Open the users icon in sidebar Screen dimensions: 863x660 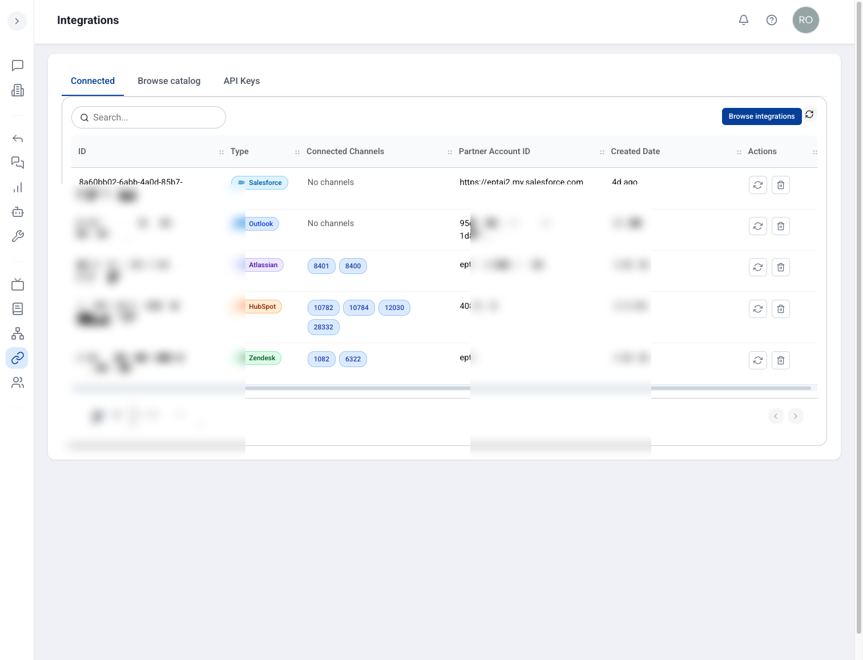(x=18, y=383)
